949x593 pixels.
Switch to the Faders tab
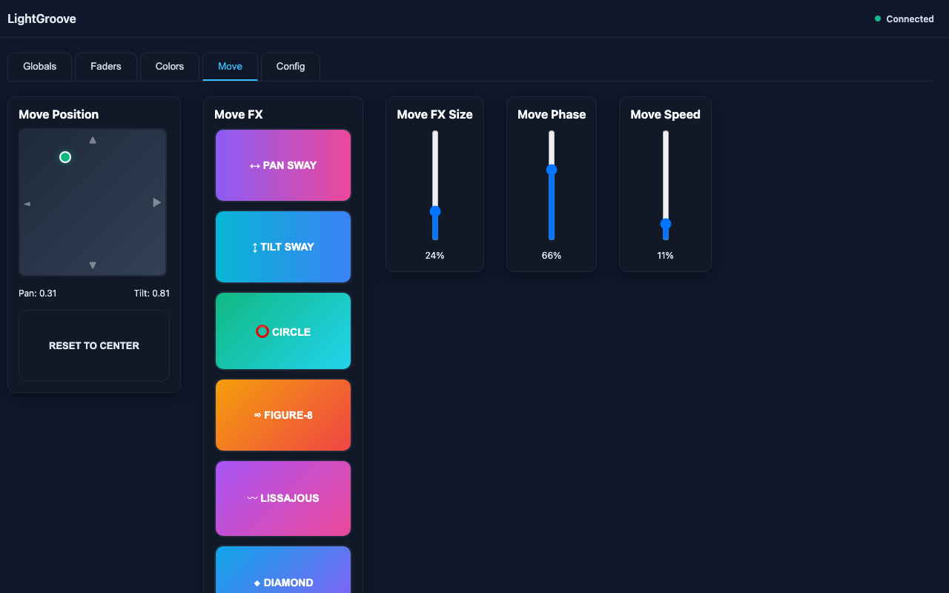[105, 66]
